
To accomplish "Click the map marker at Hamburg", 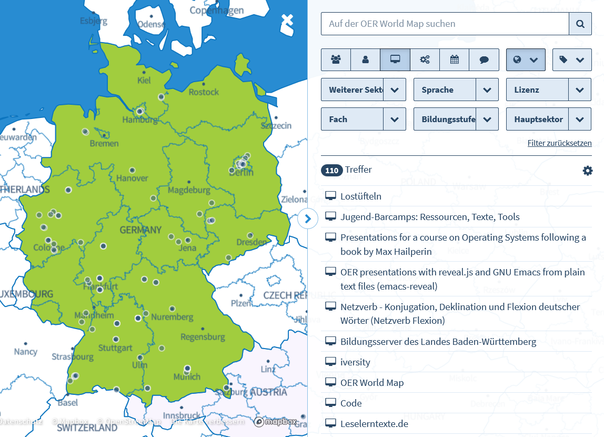I will pyautogui.click(x=140, y=112).
